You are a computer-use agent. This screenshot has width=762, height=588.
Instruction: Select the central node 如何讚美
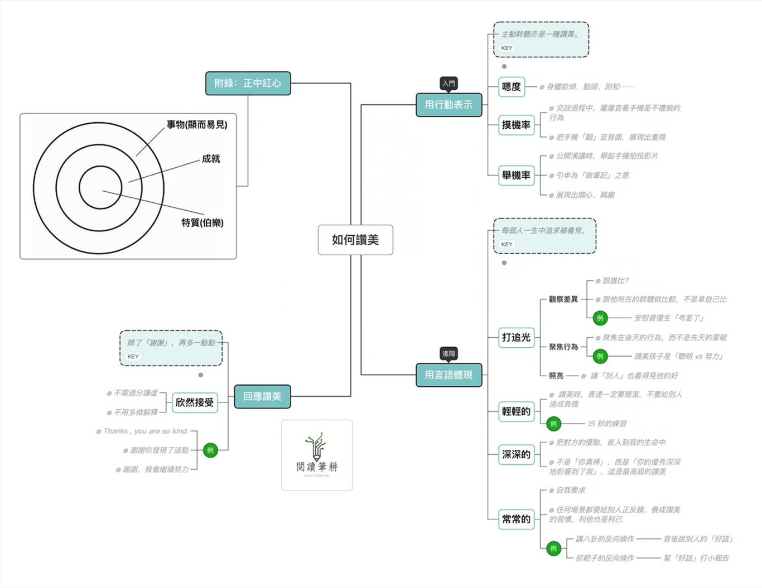point(355,240)
